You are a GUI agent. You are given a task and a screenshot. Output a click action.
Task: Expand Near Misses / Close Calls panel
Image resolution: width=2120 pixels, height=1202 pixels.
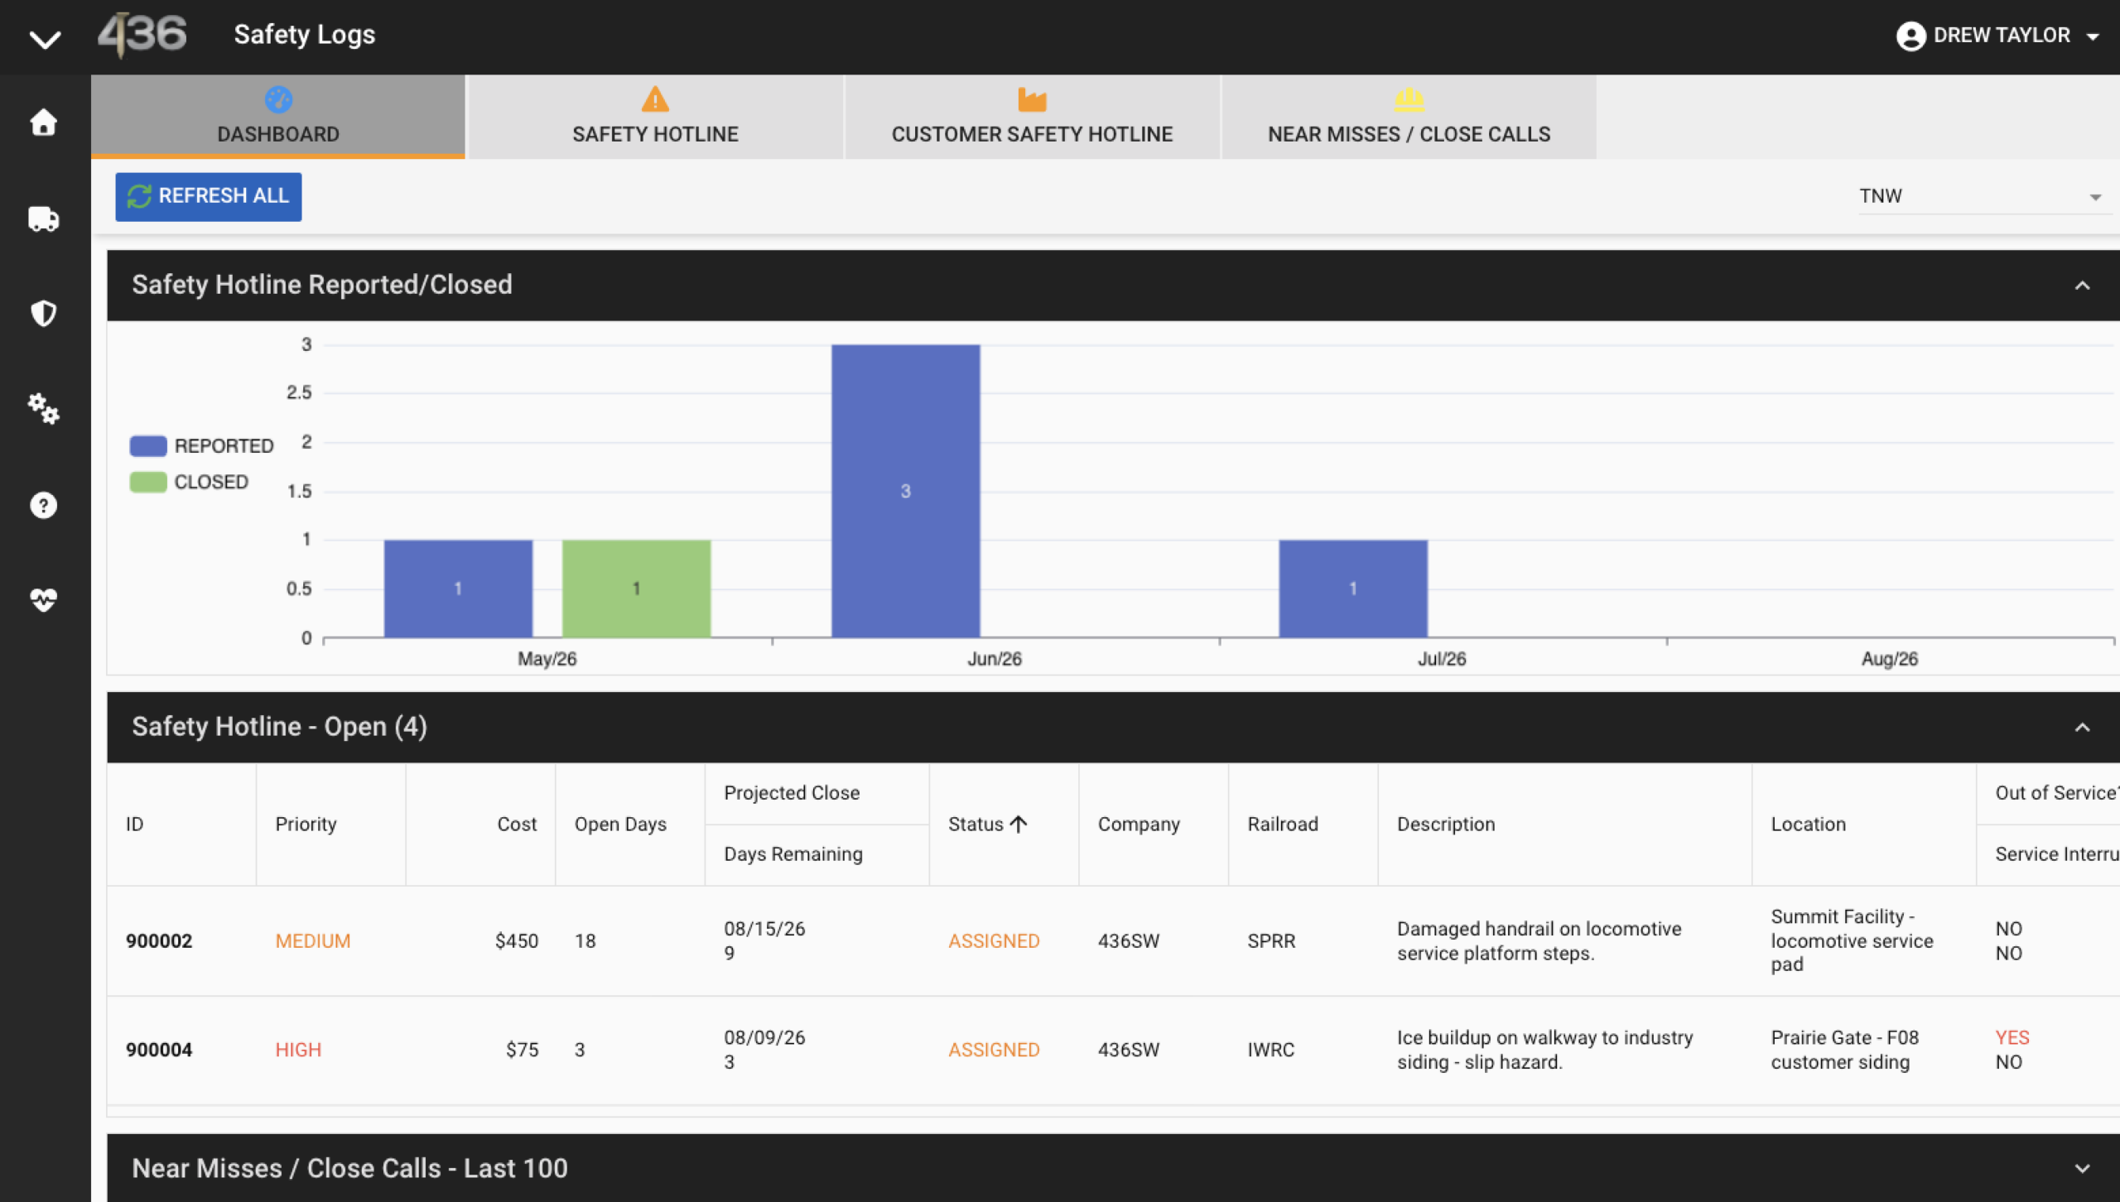click(2082, 1168)
